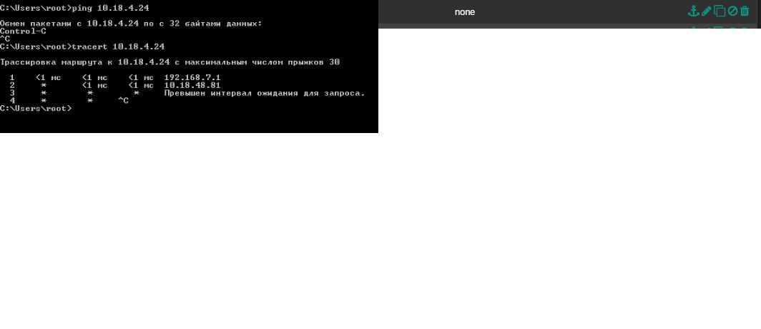Viewport: 761px width, 329px height.
Task: Click the pencil edit icon
Action: [707, 11]
